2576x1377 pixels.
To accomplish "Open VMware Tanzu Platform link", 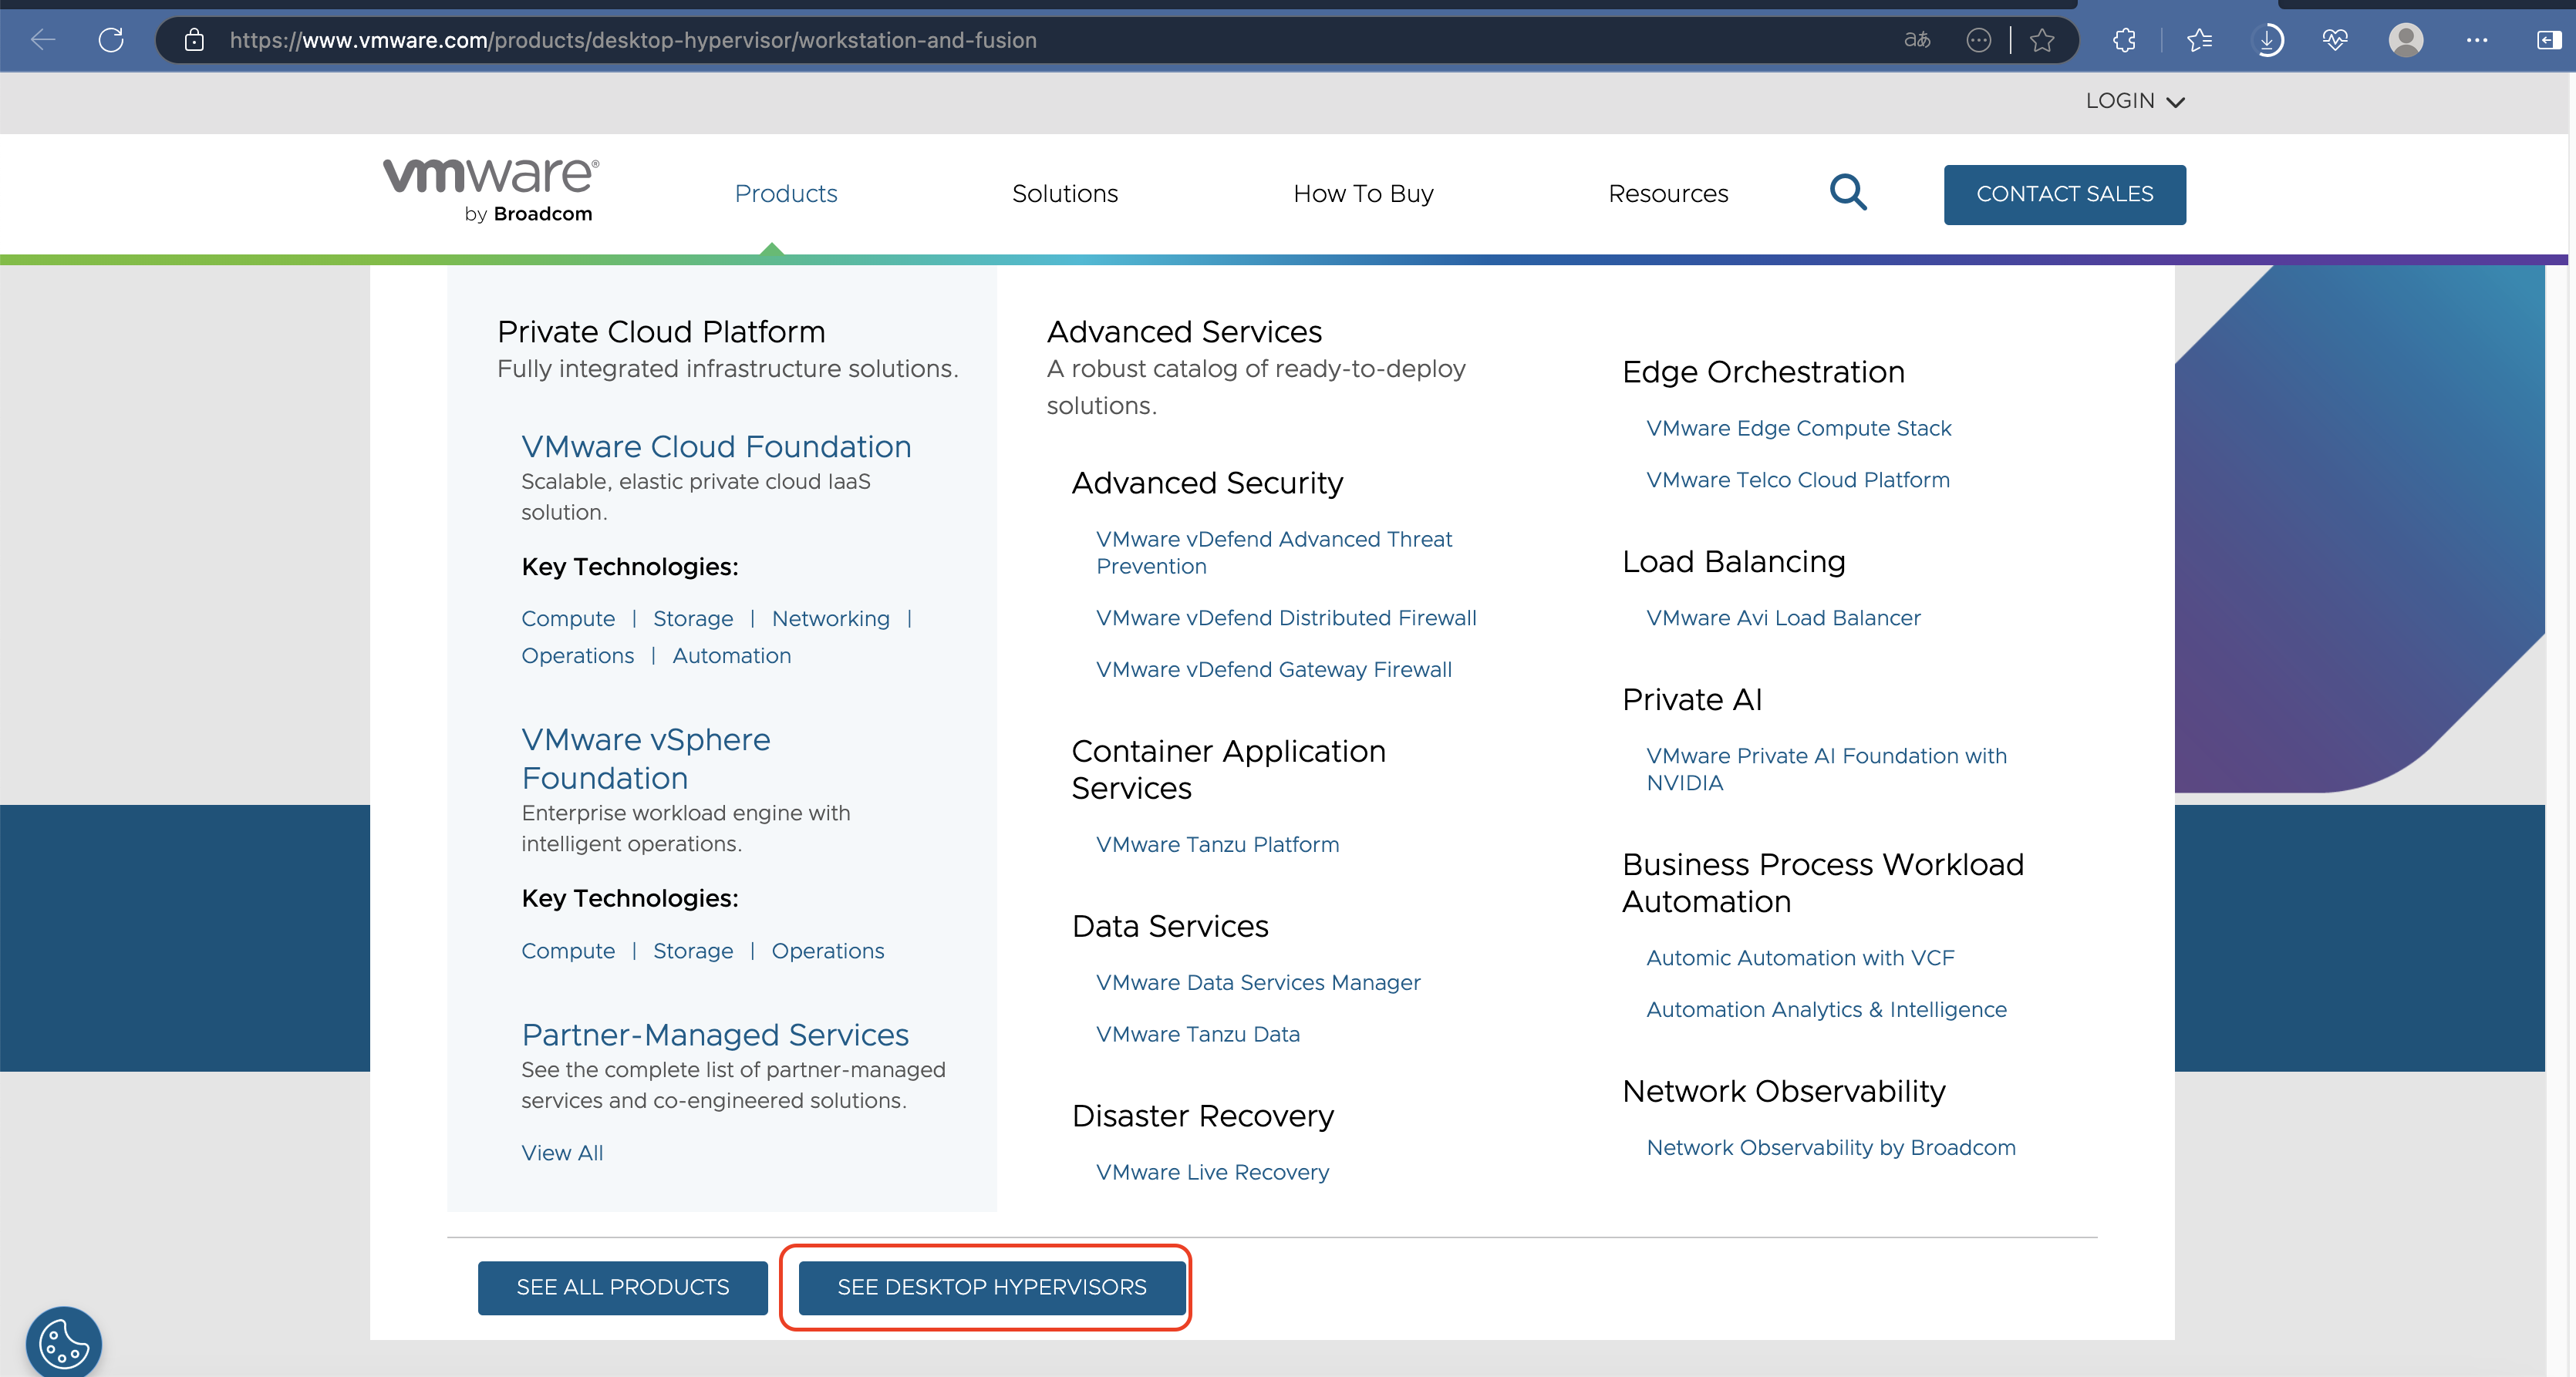I will tap(1217, 844).
